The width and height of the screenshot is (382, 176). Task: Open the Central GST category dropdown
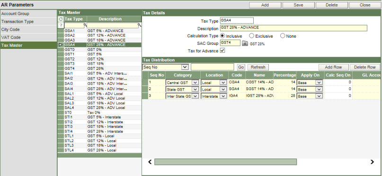[195, 83]
